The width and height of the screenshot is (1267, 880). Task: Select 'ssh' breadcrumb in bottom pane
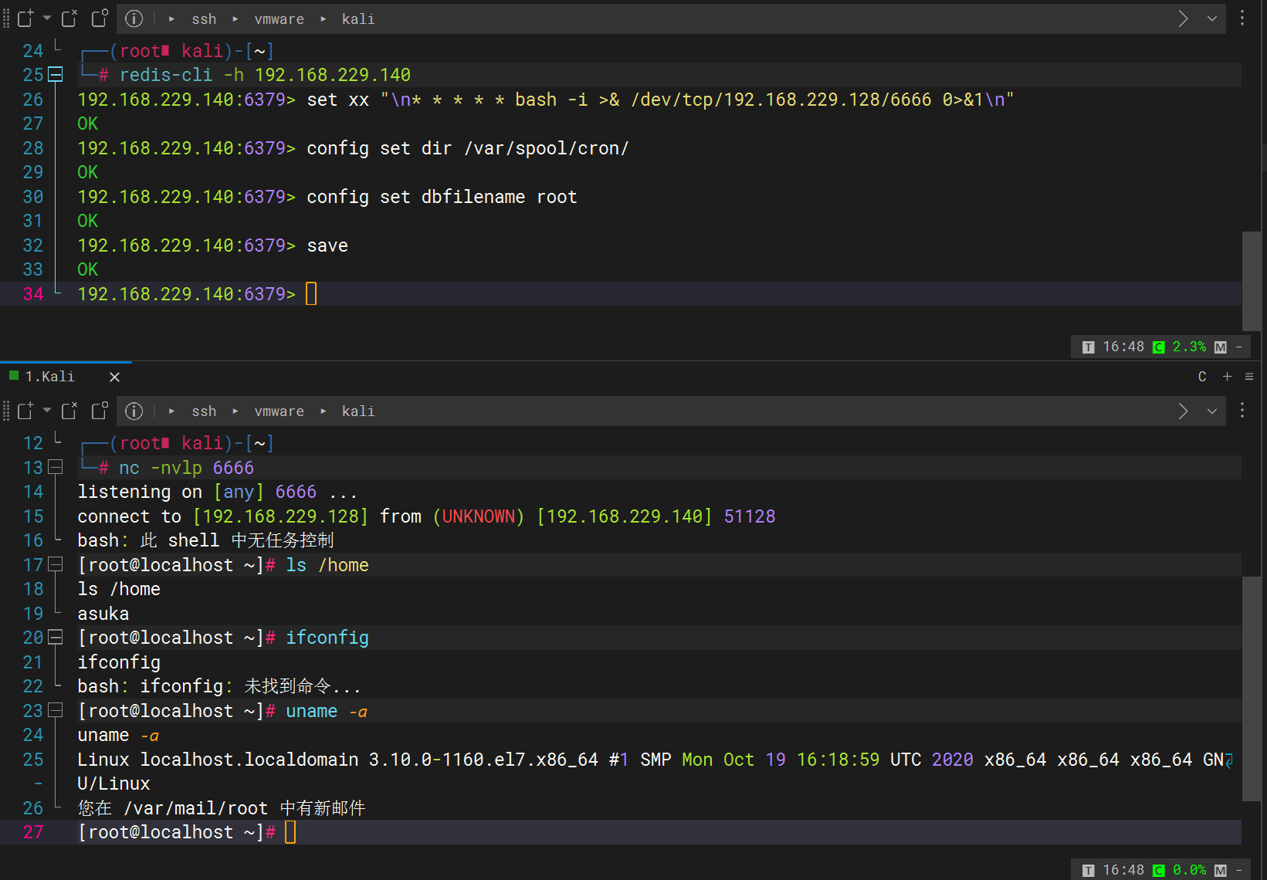coord(204,411)
